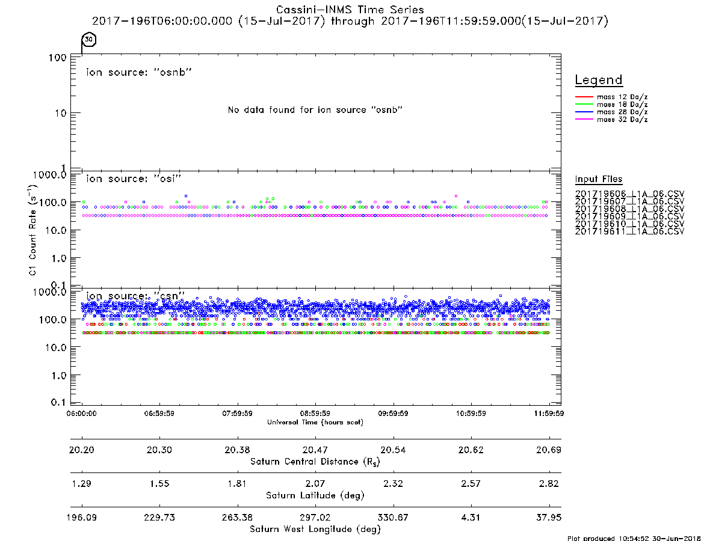Select the Legend heading
The height and width of the screenshot is (541, 701).
click(x=599, y=80)
